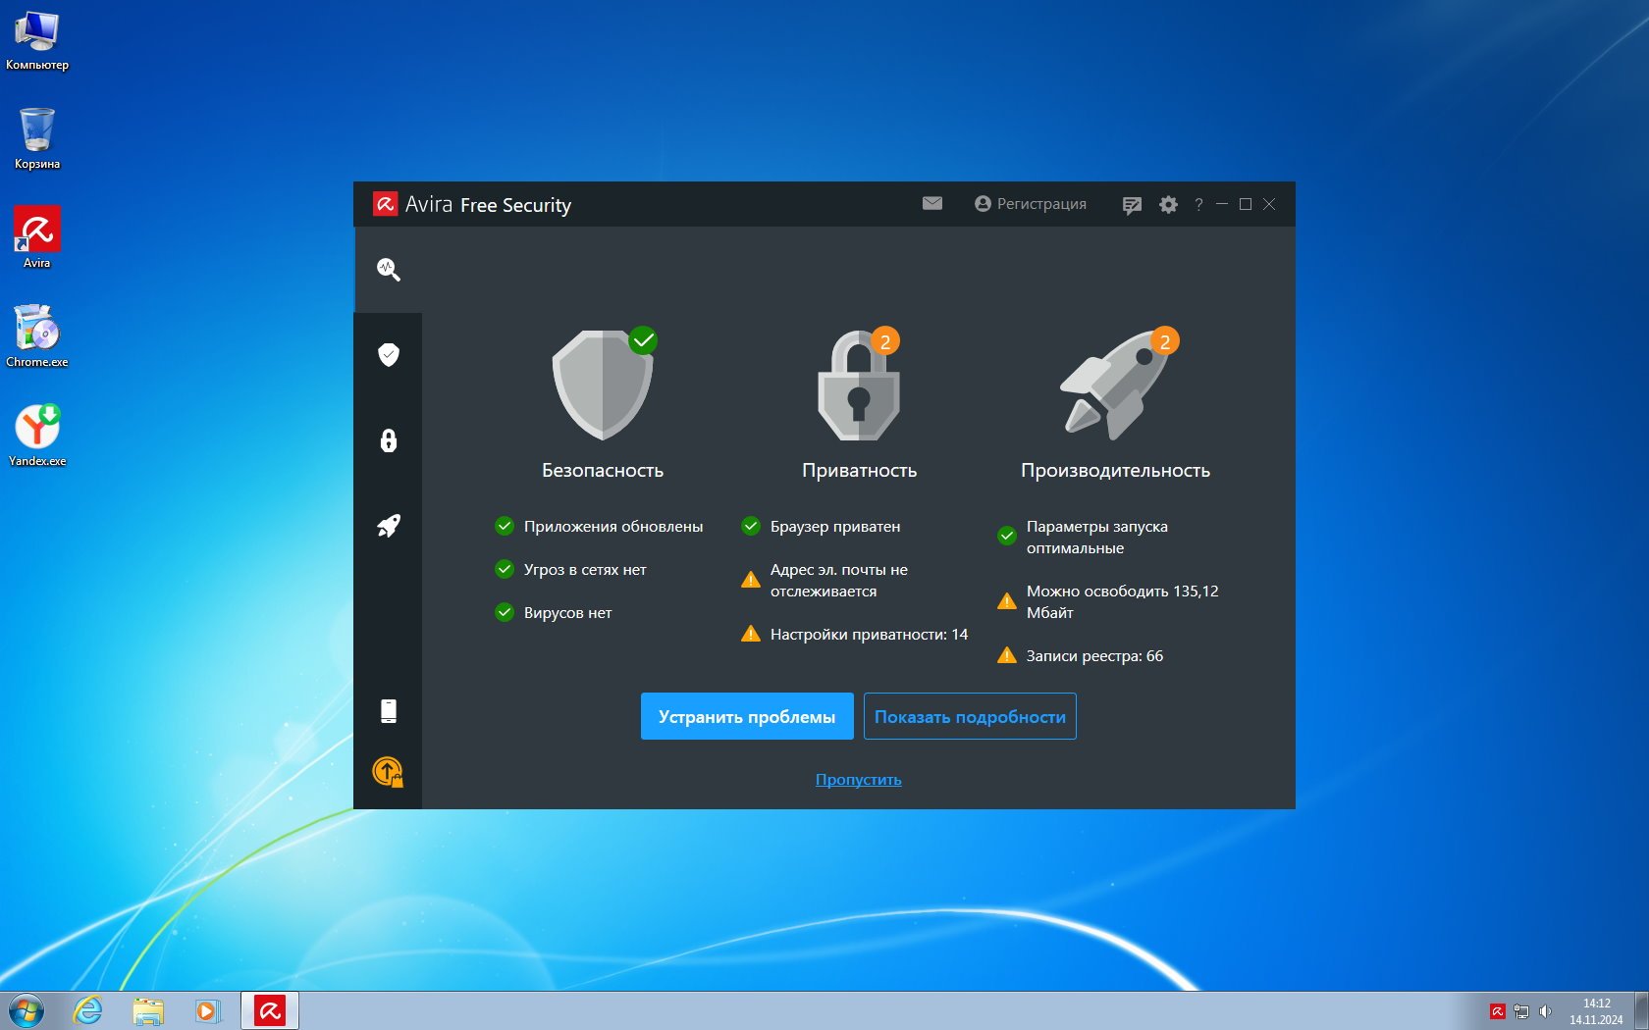The image size is (1649, 1030).
Task: Click the mobile devices sidebar icon
Action: pos(388,711)
